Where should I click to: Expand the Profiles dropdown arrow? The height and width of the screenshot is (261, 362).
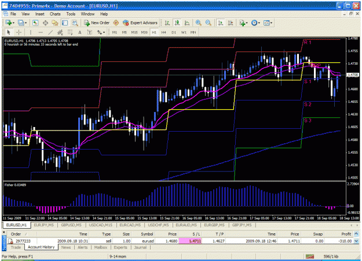coord(25,23)
